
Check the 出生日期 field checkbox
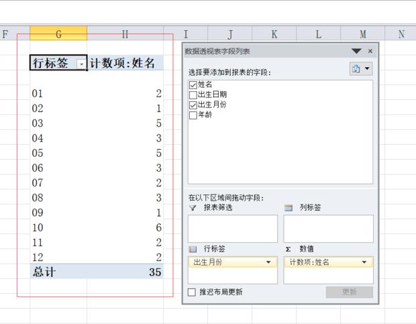193,95
